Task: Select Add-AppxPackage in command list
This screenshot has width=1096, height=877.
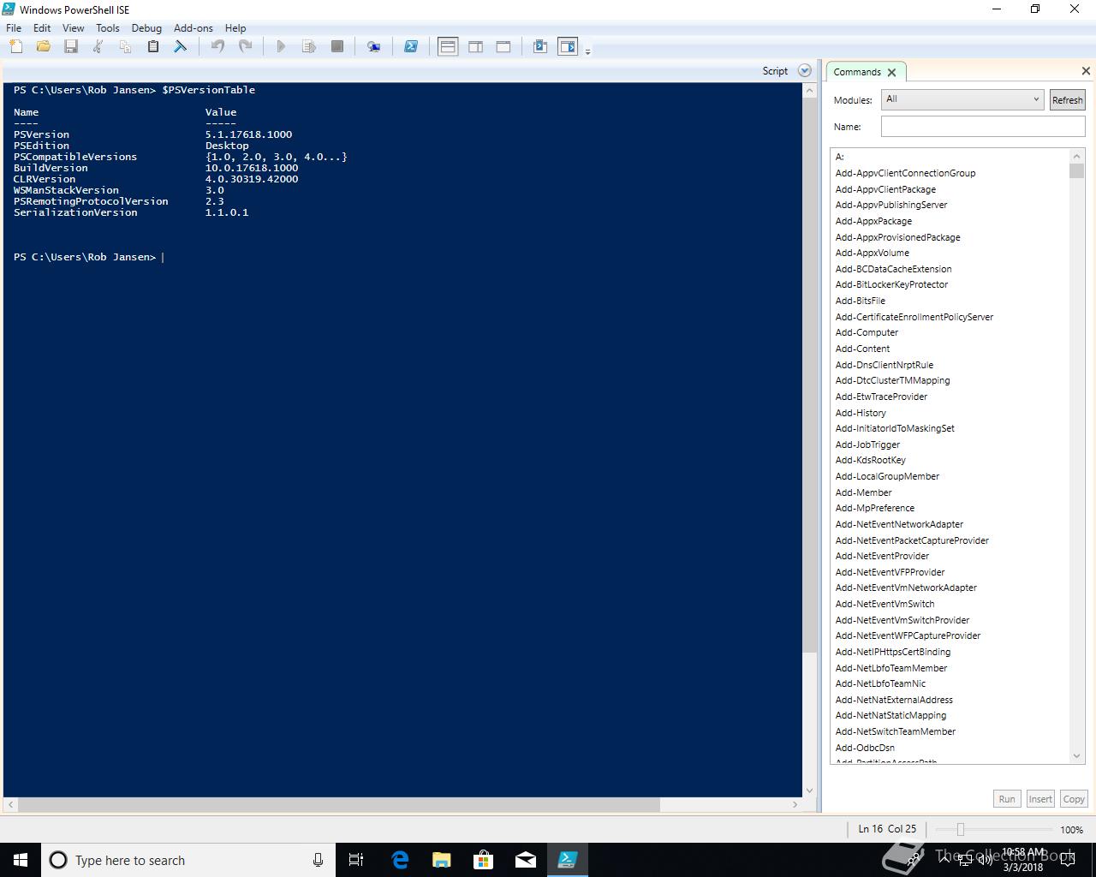Action: pyautogui.click(x=873, y=221)
